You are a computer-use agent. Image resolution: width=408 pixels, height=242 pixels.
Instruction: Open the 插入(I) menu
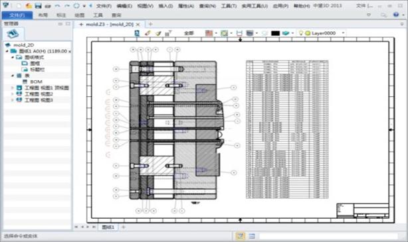165,6
